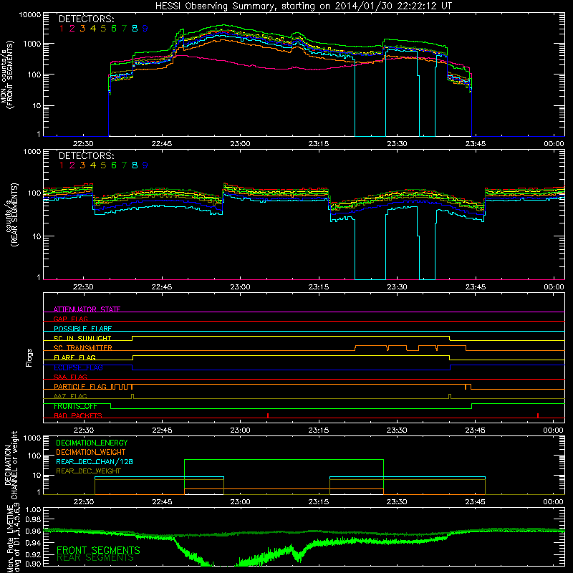Viewport: 573px width, 573px height.
Task: Click the counts/s (REAR SEGMENTS) y-axis title
Action: click(x=11, y=215)
